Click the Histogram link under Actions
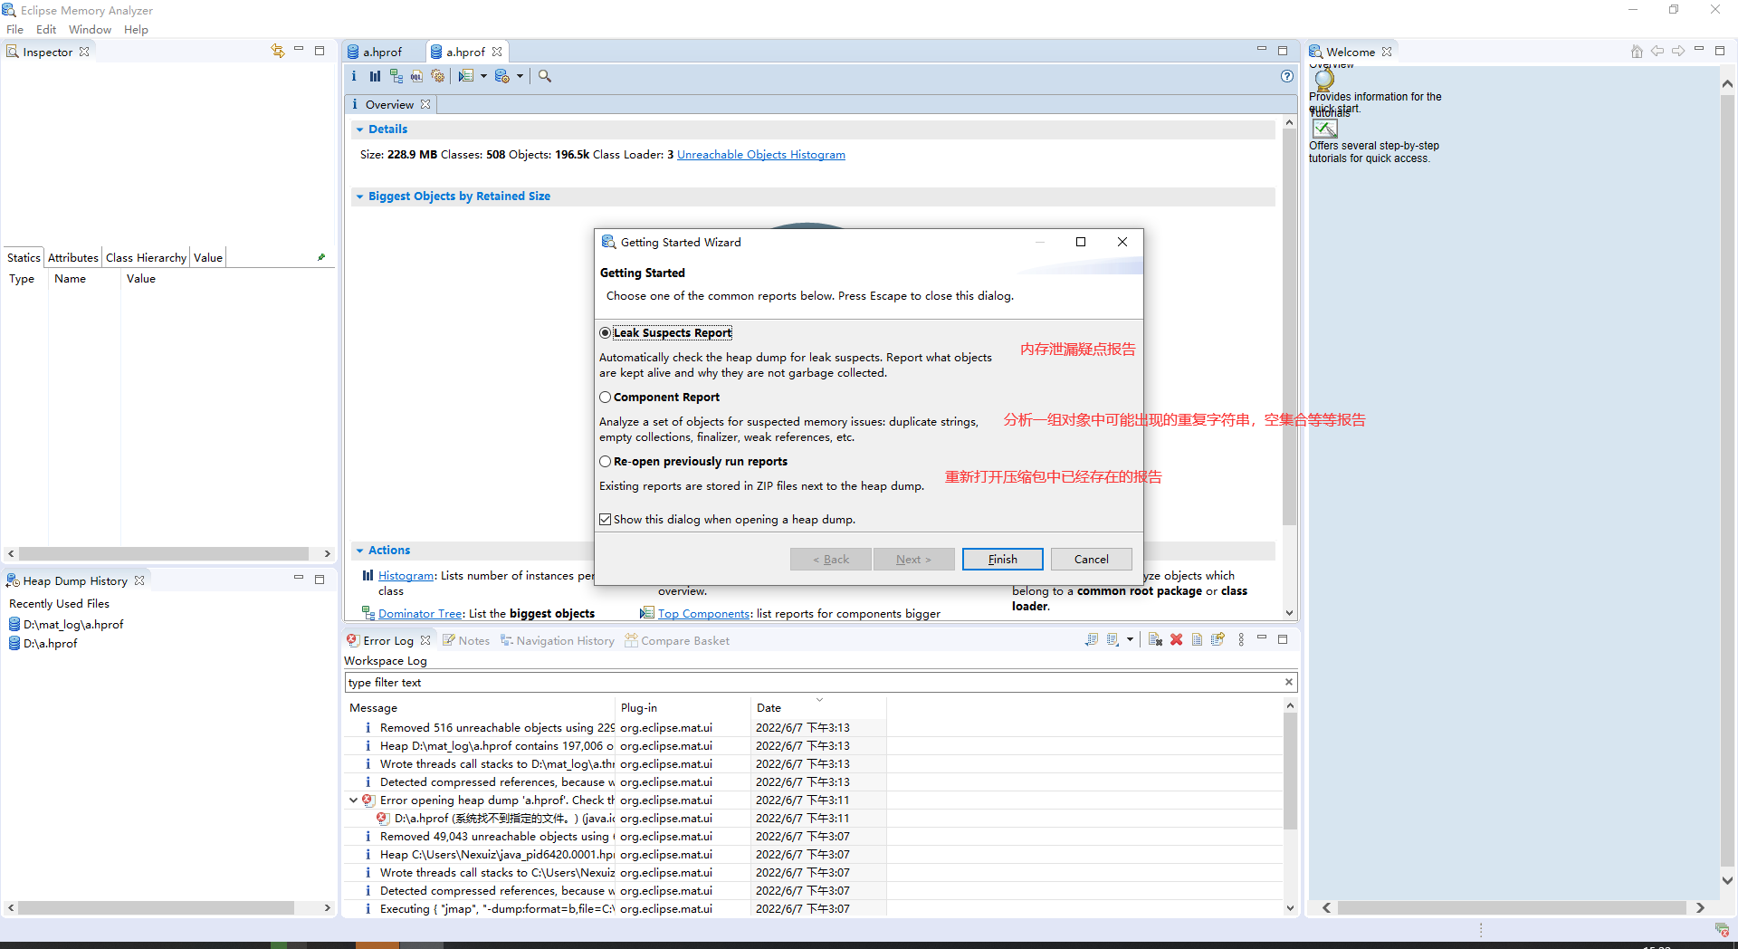This screenshot has width=1738, height=949. point(406,575)
